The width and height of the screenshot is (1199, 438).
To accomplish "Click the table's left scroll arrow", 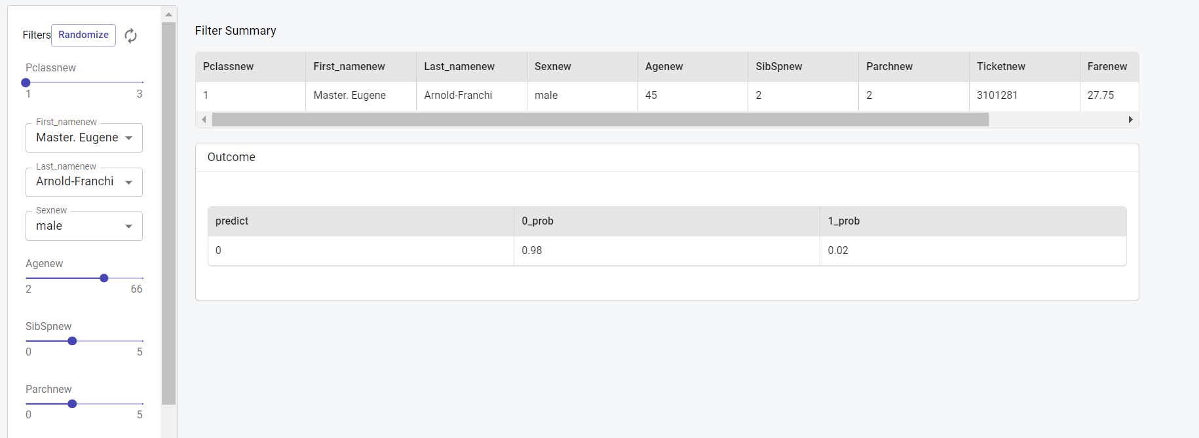I will pos(204,120).
